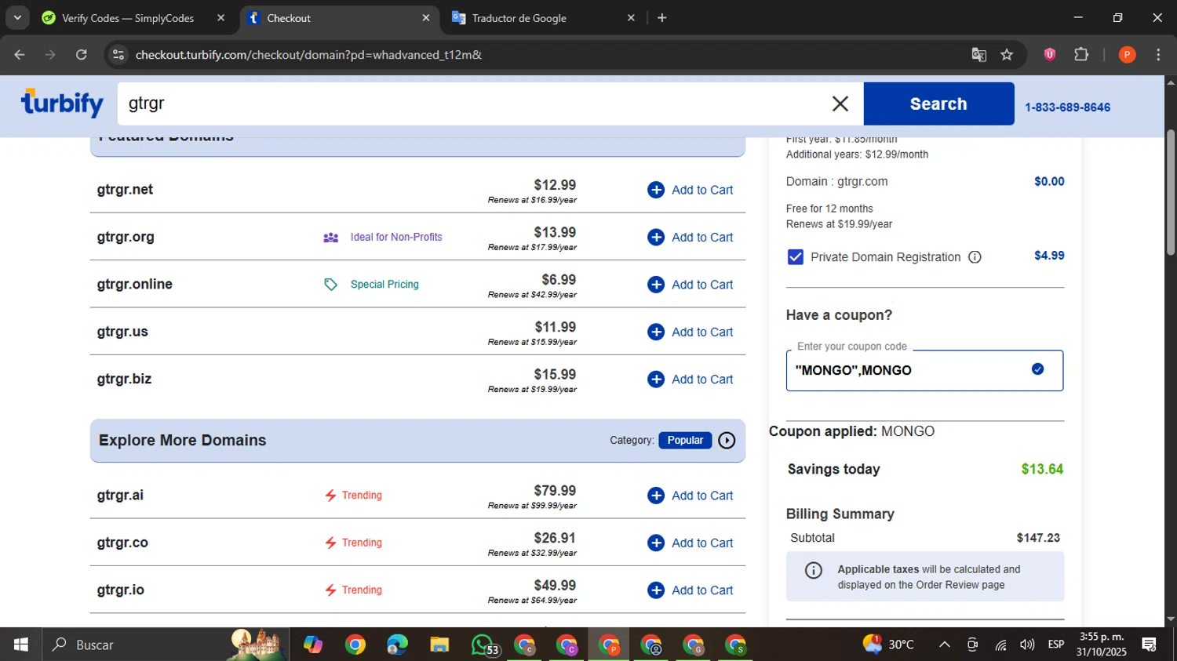Open File Explorer from the taskbar
Screen dimensions: 1177x661
click(439, 645)
